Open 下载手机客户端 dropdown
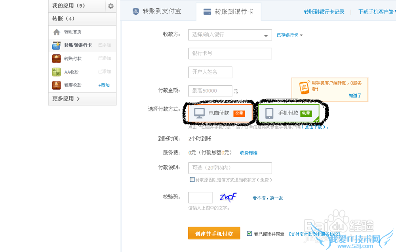Screen dimensions: 396x252 point(377,12)
